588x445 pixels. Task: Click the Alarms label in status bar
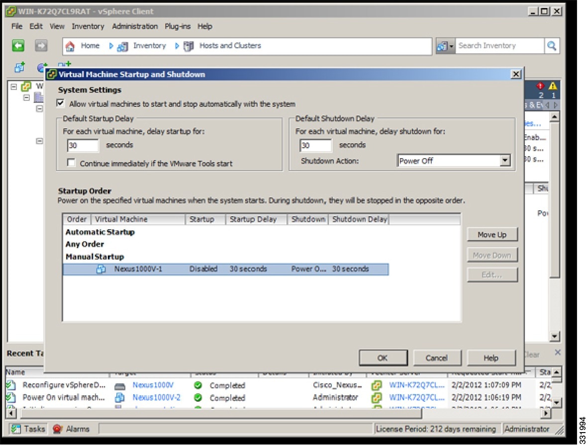pos(78,429)
